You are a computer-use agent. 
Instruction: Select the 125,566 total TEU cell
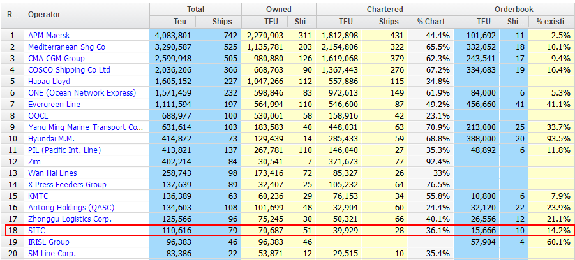[172, 219]
